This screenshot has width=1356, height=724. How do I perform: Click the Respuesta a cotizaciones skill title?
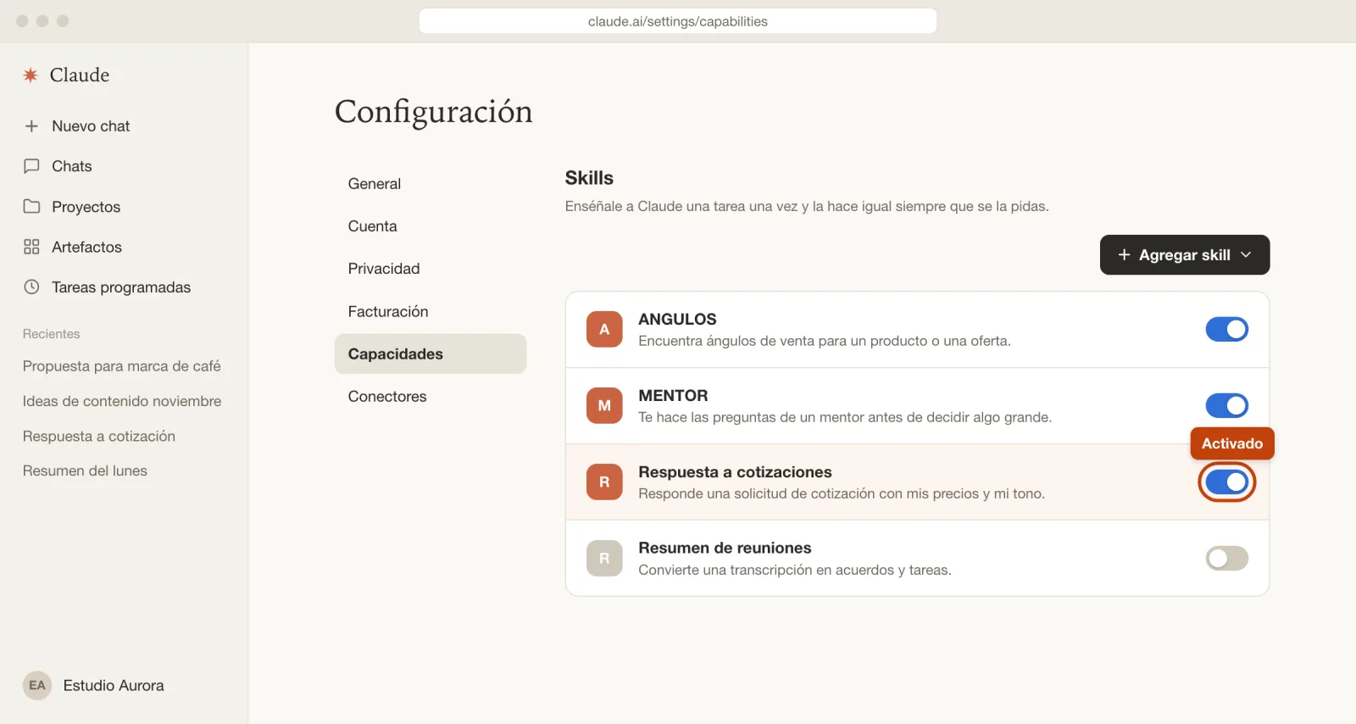735,471
